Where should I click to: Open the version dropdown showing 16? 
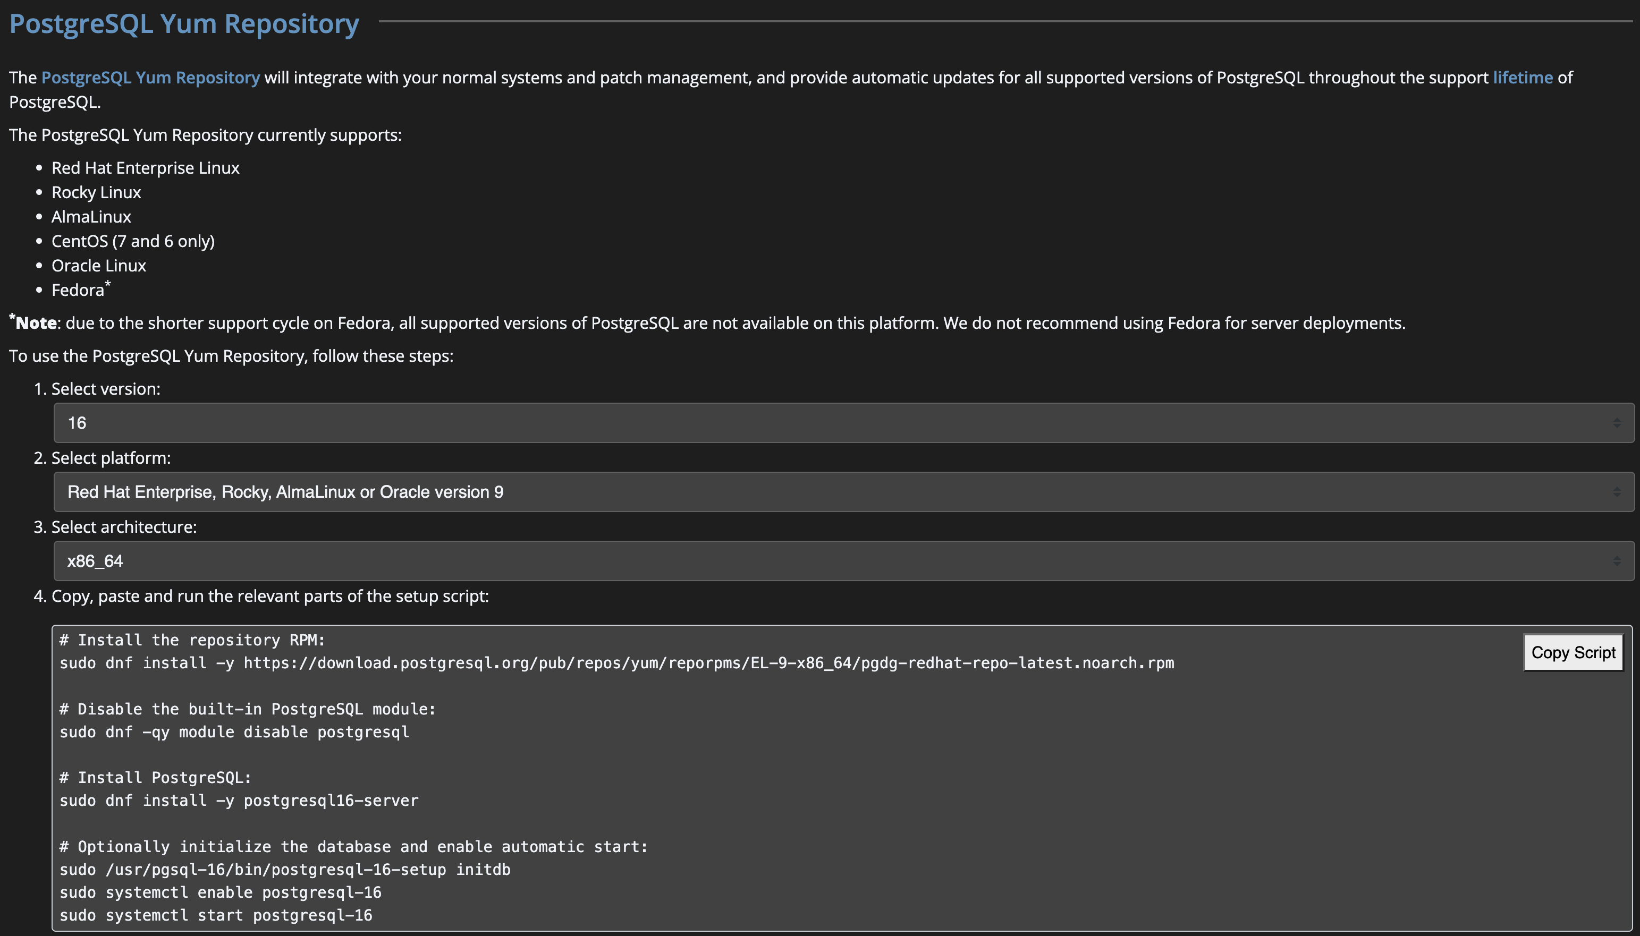click(x=836, y=422)
